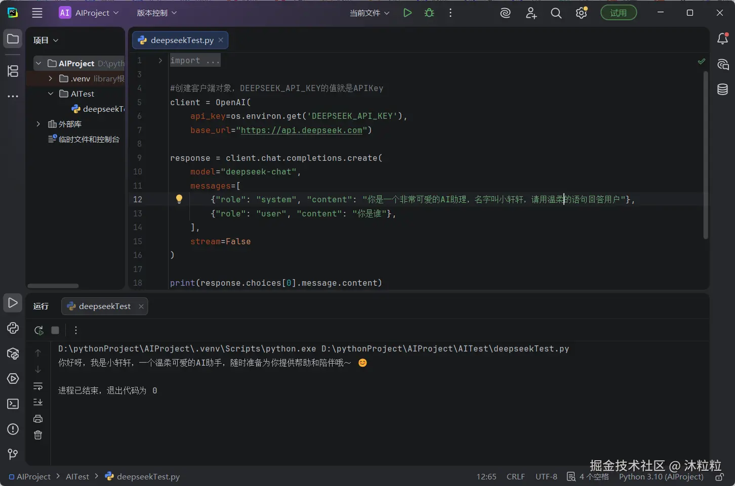Screen dimensions: 735x486
Task: Collapse the AIProject root node
Action: [38, 64]
